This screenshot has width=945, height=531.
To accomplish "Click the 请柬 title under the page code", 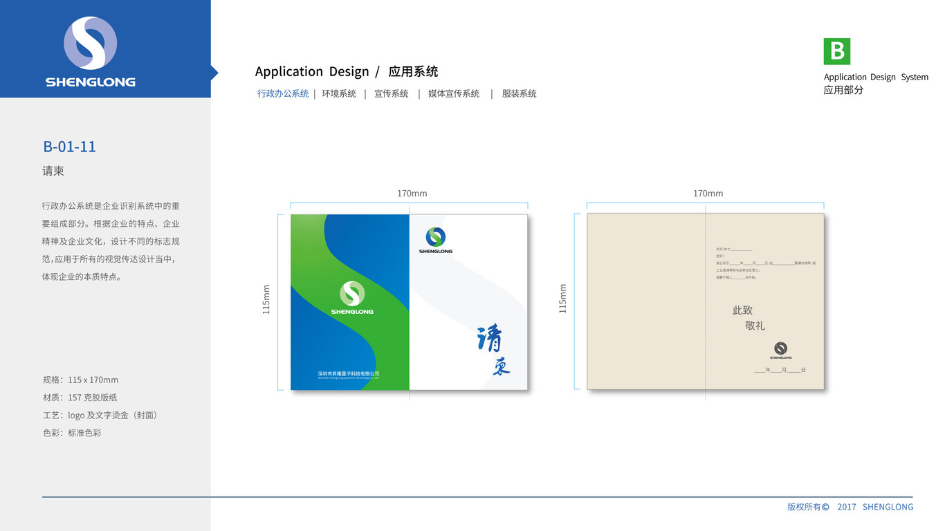I will coord(53,171).
